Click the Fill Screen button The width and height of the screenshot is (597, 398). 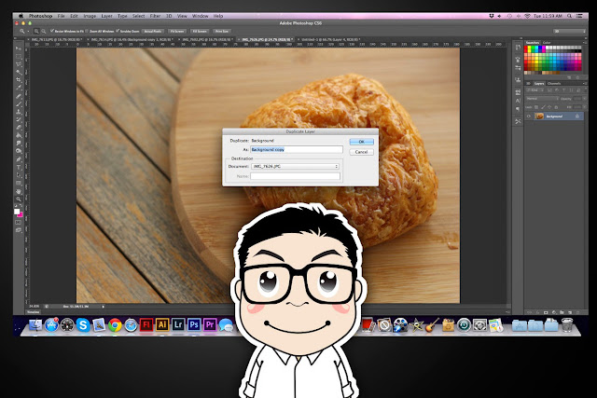click(200, 31)
